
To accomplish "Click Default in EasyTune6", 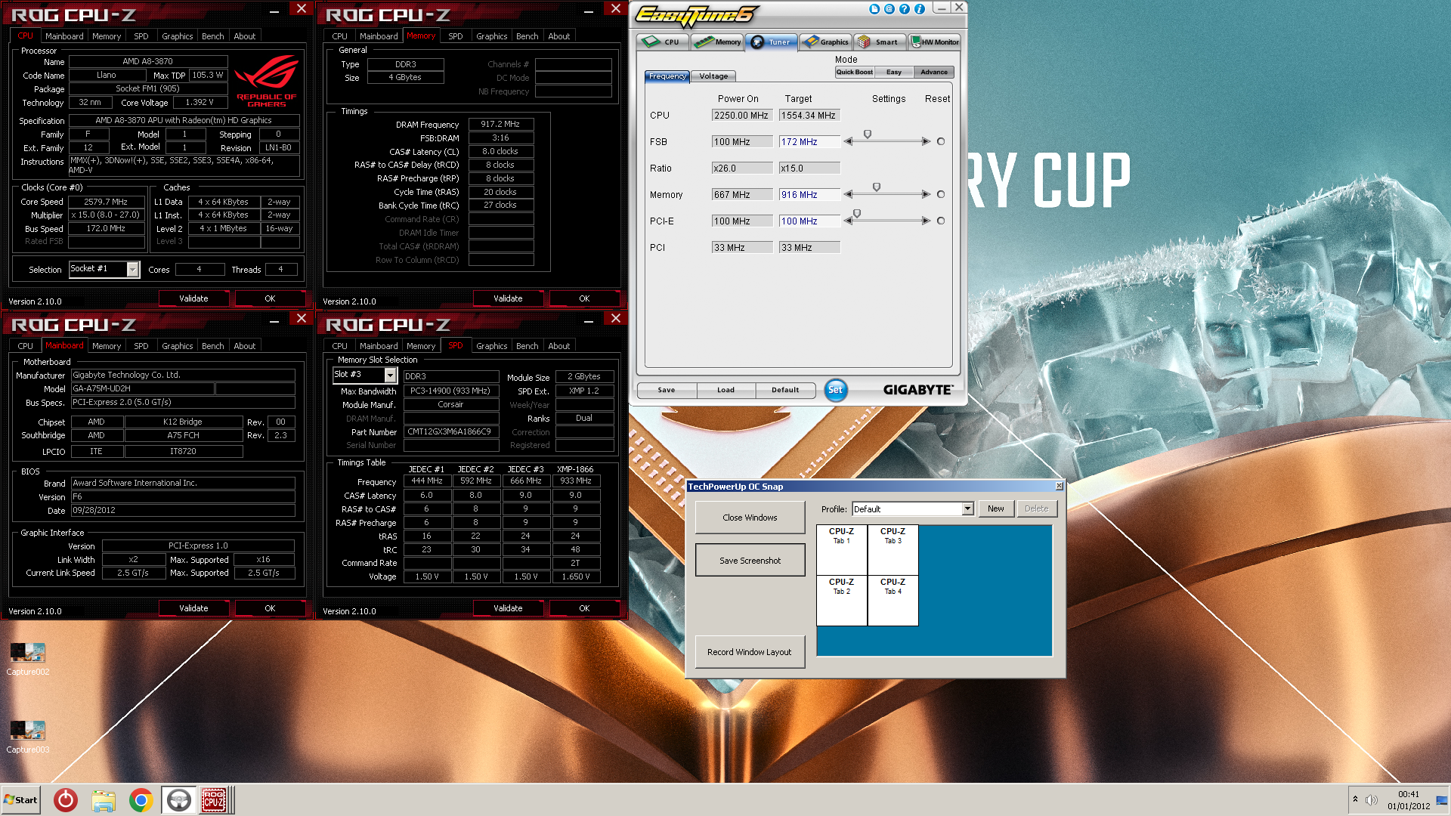I will (x=785, y=391).
